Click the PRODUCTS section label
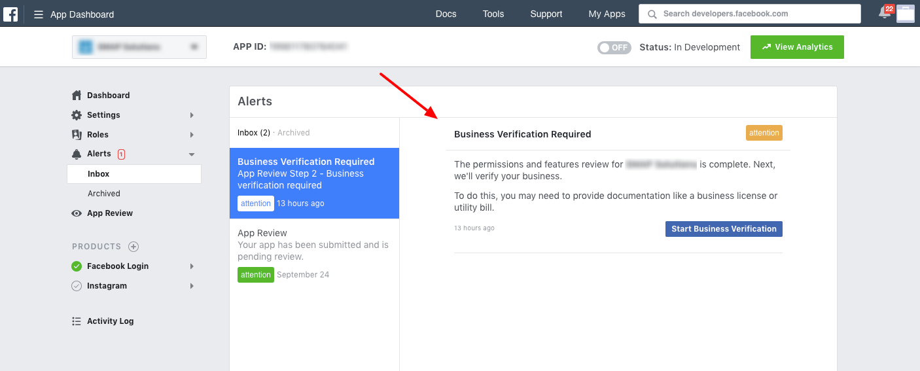 pyautogui.click(x=97, y=247)
